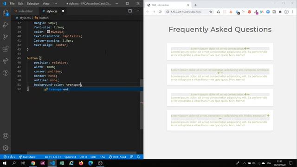Open the Run and Debug view icon
The width and height of the screenshot is (297, 167).
coord(6,25)
